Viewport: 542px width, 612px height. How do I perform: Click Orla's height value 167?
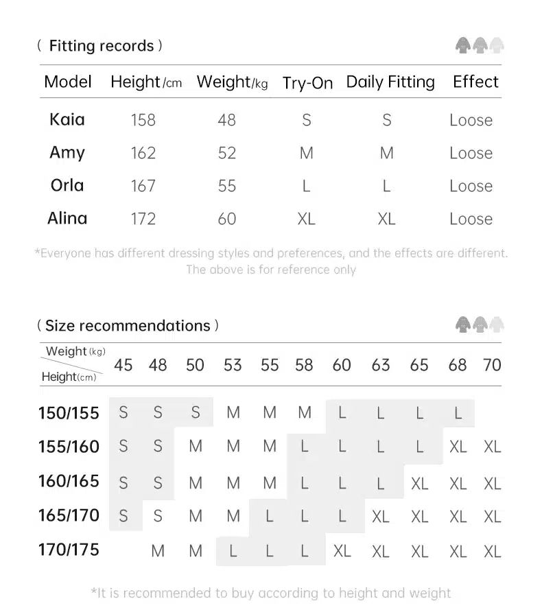tap(143, 186)
